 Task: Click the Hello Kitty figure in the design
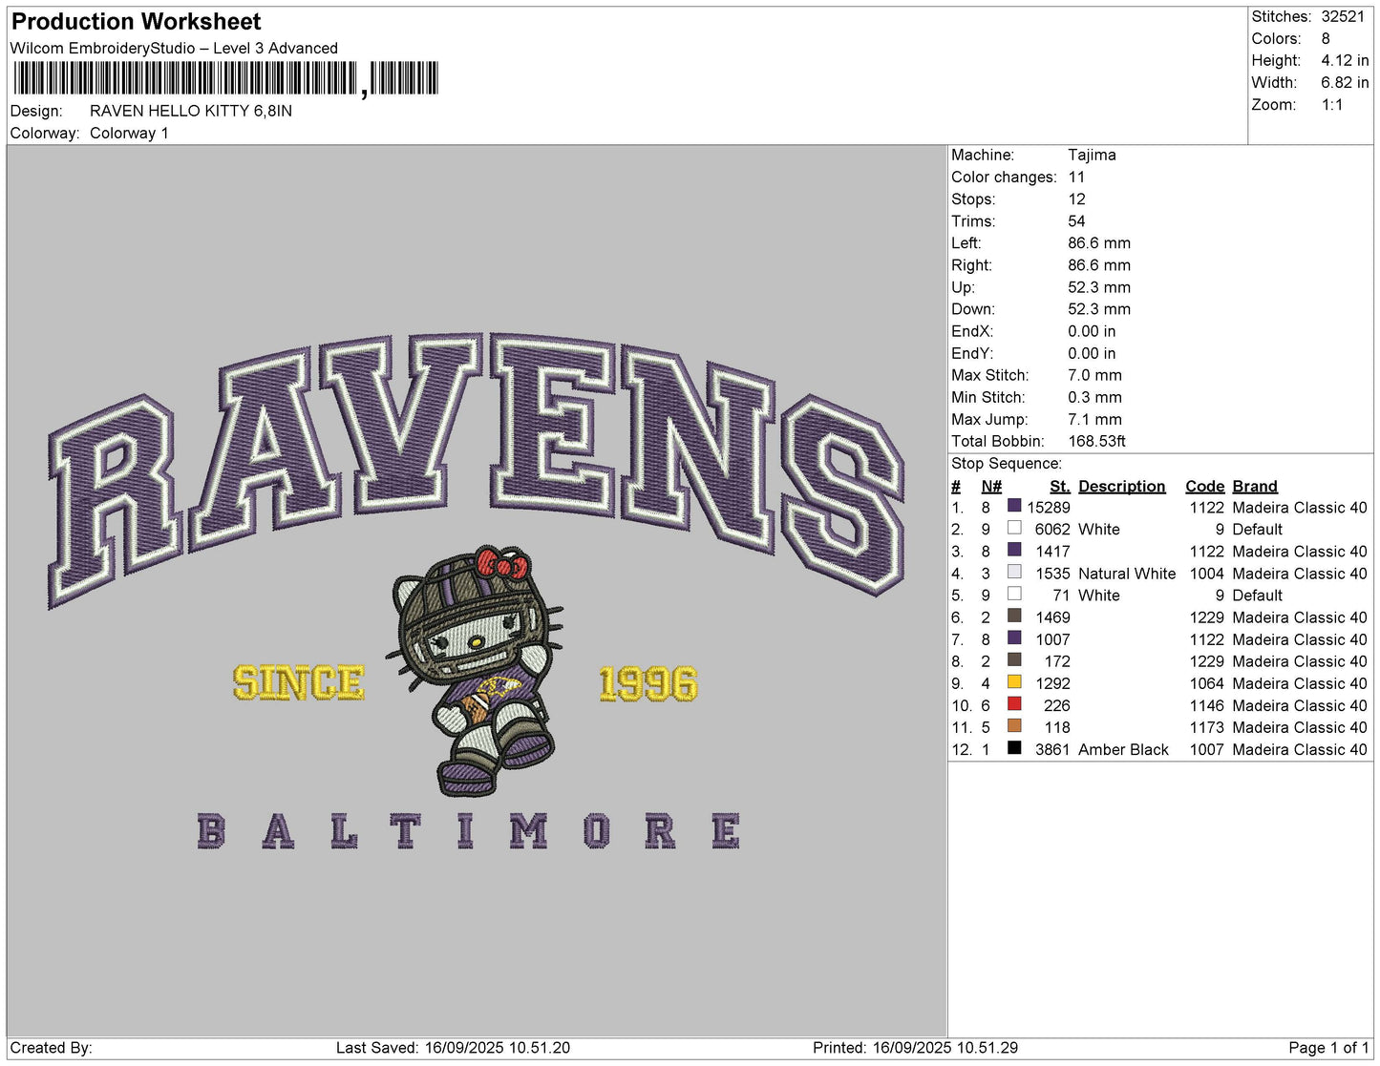476,670
